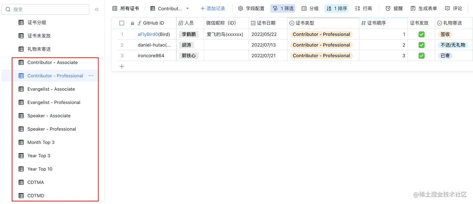Image resolution: width=473 pixels, height=204 pixels.
Task: Click the 证书未发放 view grid icon
Action: [x=21, y=36]
